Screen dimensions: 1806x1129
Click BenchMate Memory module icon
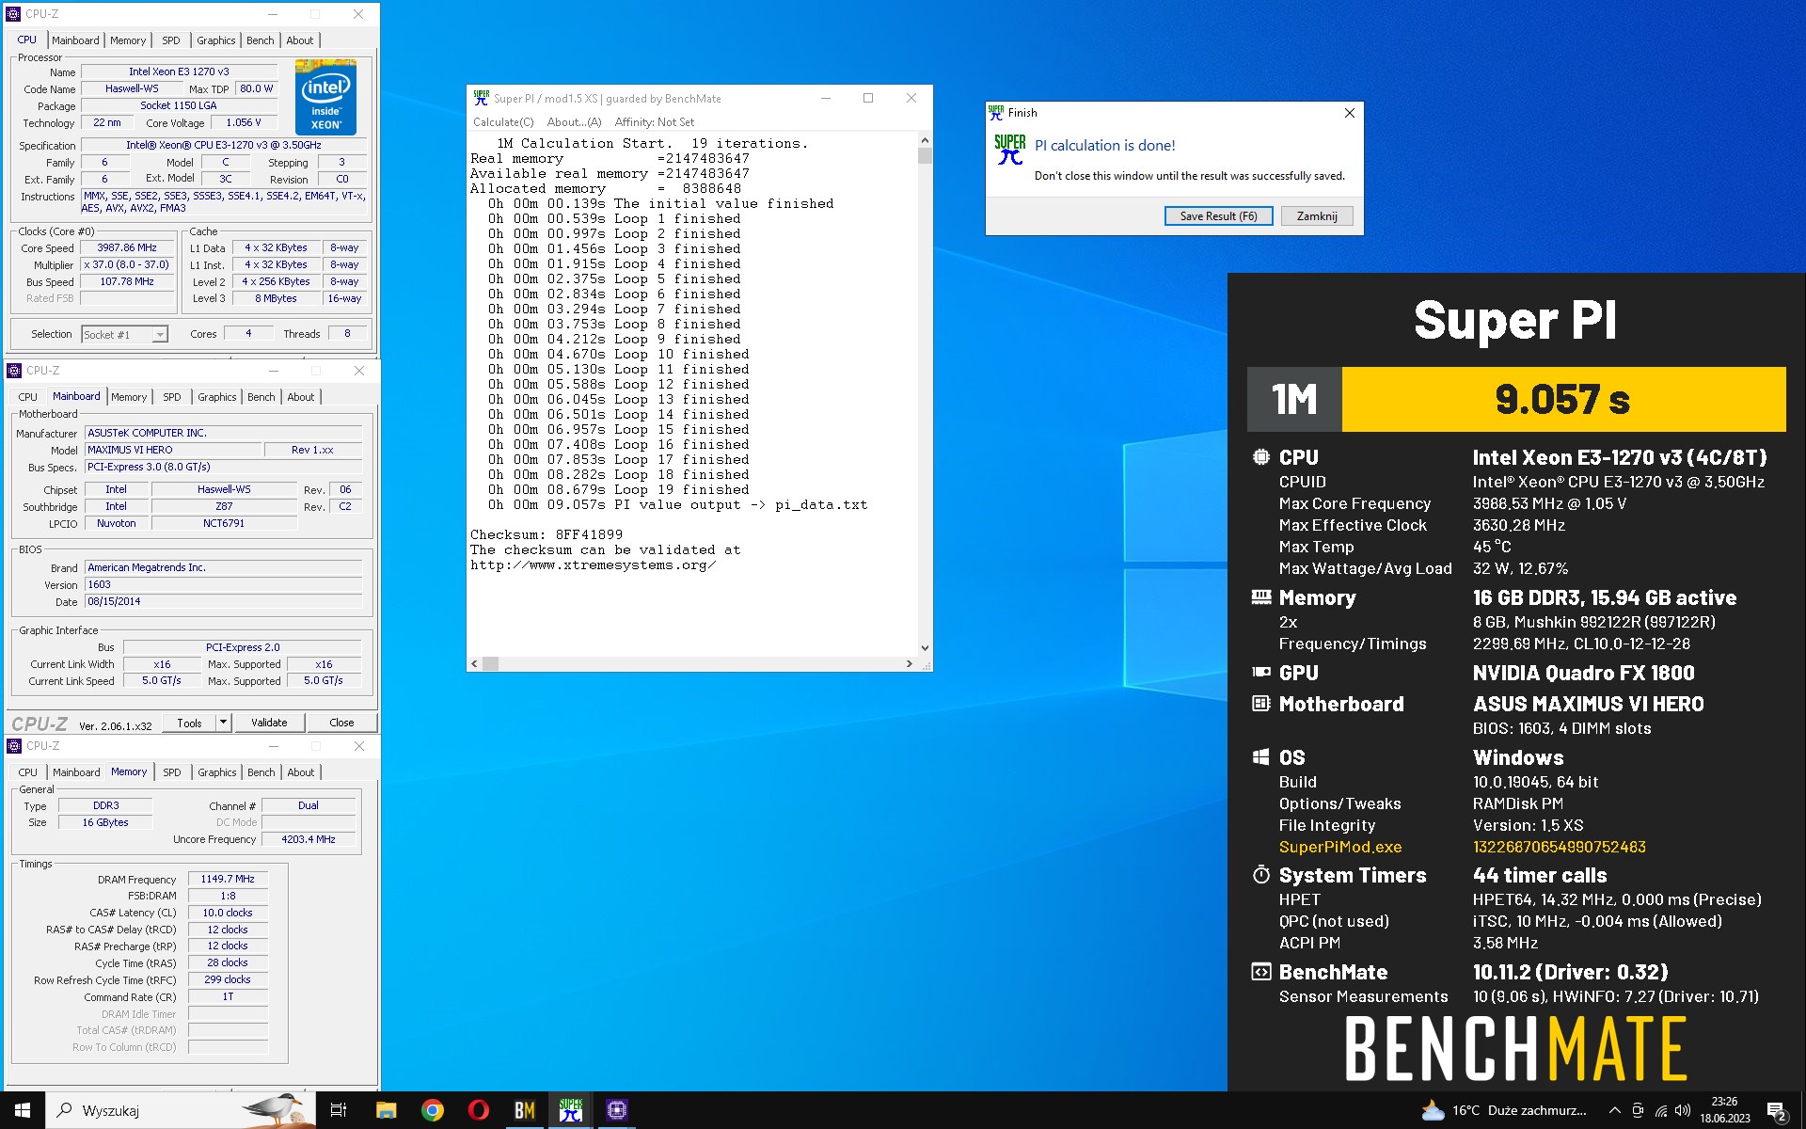point(1261,596)
